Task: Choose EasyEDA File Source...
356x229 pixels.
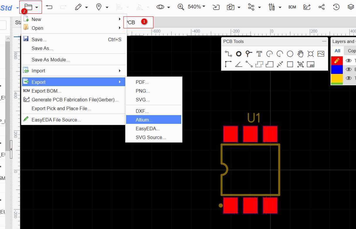Action: point(74,120)
